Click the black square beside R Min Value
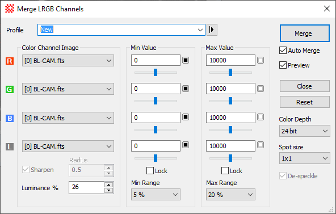336x214 pixels. (x=186, y=60)
